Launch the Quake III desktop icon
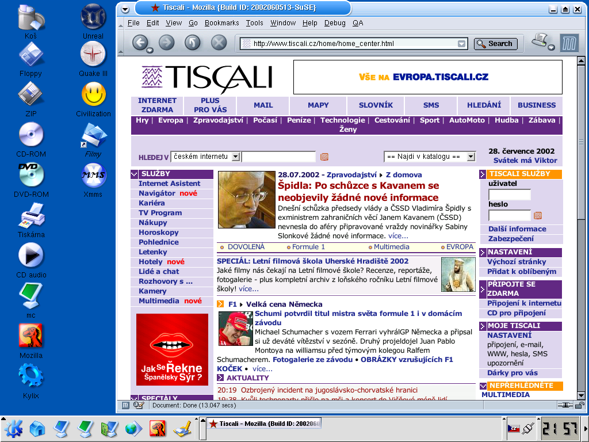The width and height of the screenshot is (589, 442). click(x=93, y=54)
